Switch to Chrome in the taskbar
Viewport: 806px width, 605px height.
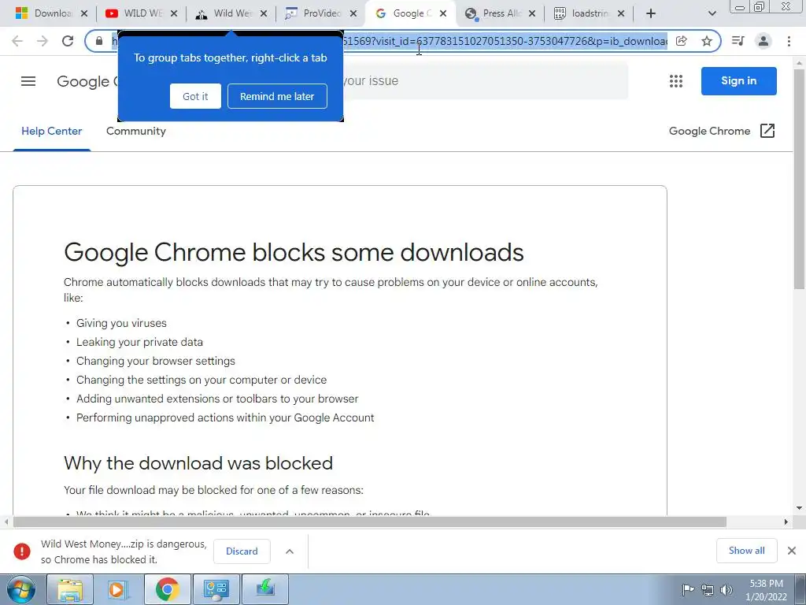pos(167,589)
